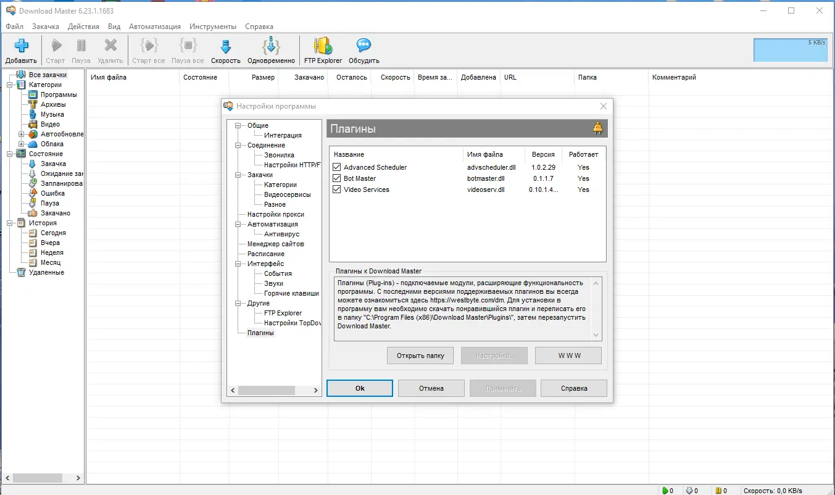Open the Автоматизация menu
The height and width of the screenshot is (495, 835).
(x=155, y=27)
